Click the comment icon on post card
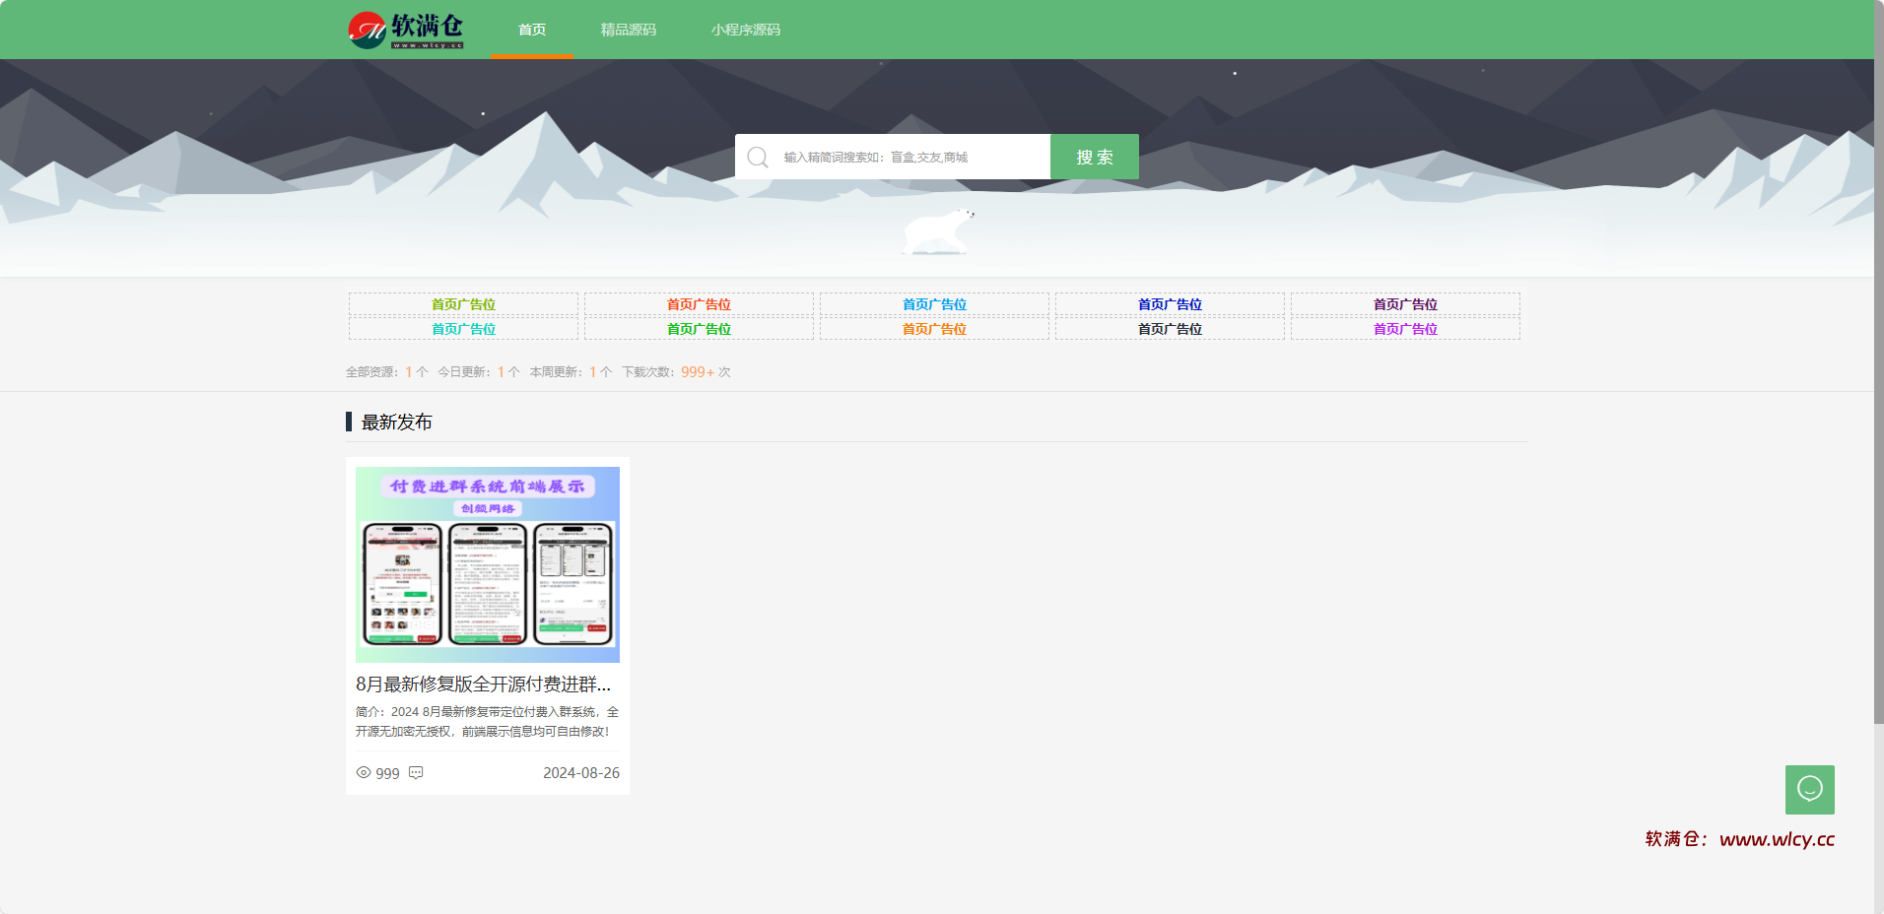 (x=416, y=773)
